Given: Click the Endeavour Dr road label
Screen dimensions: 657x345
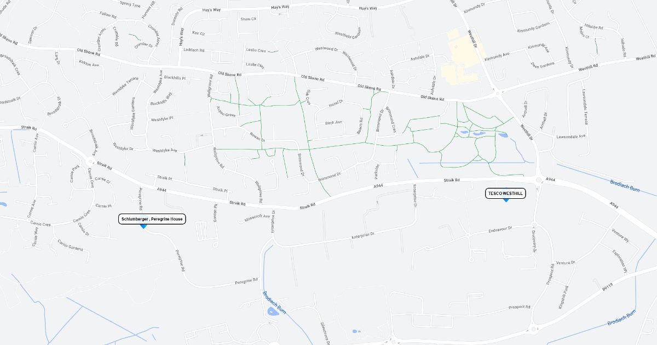Looking at the screenshot, I should coord(500,229).
